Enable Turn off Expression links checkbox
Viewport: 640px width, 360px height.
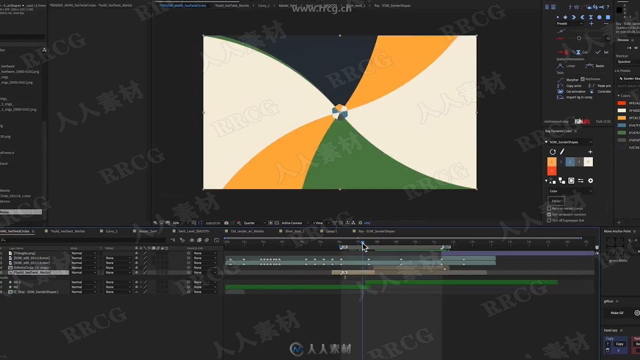[x=549, y=220]
